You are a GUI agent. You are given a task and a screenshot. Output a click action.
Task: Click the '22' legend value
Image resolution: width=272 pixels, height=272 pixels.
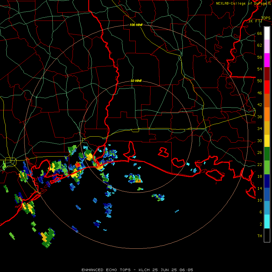click(x=260, y=165)
